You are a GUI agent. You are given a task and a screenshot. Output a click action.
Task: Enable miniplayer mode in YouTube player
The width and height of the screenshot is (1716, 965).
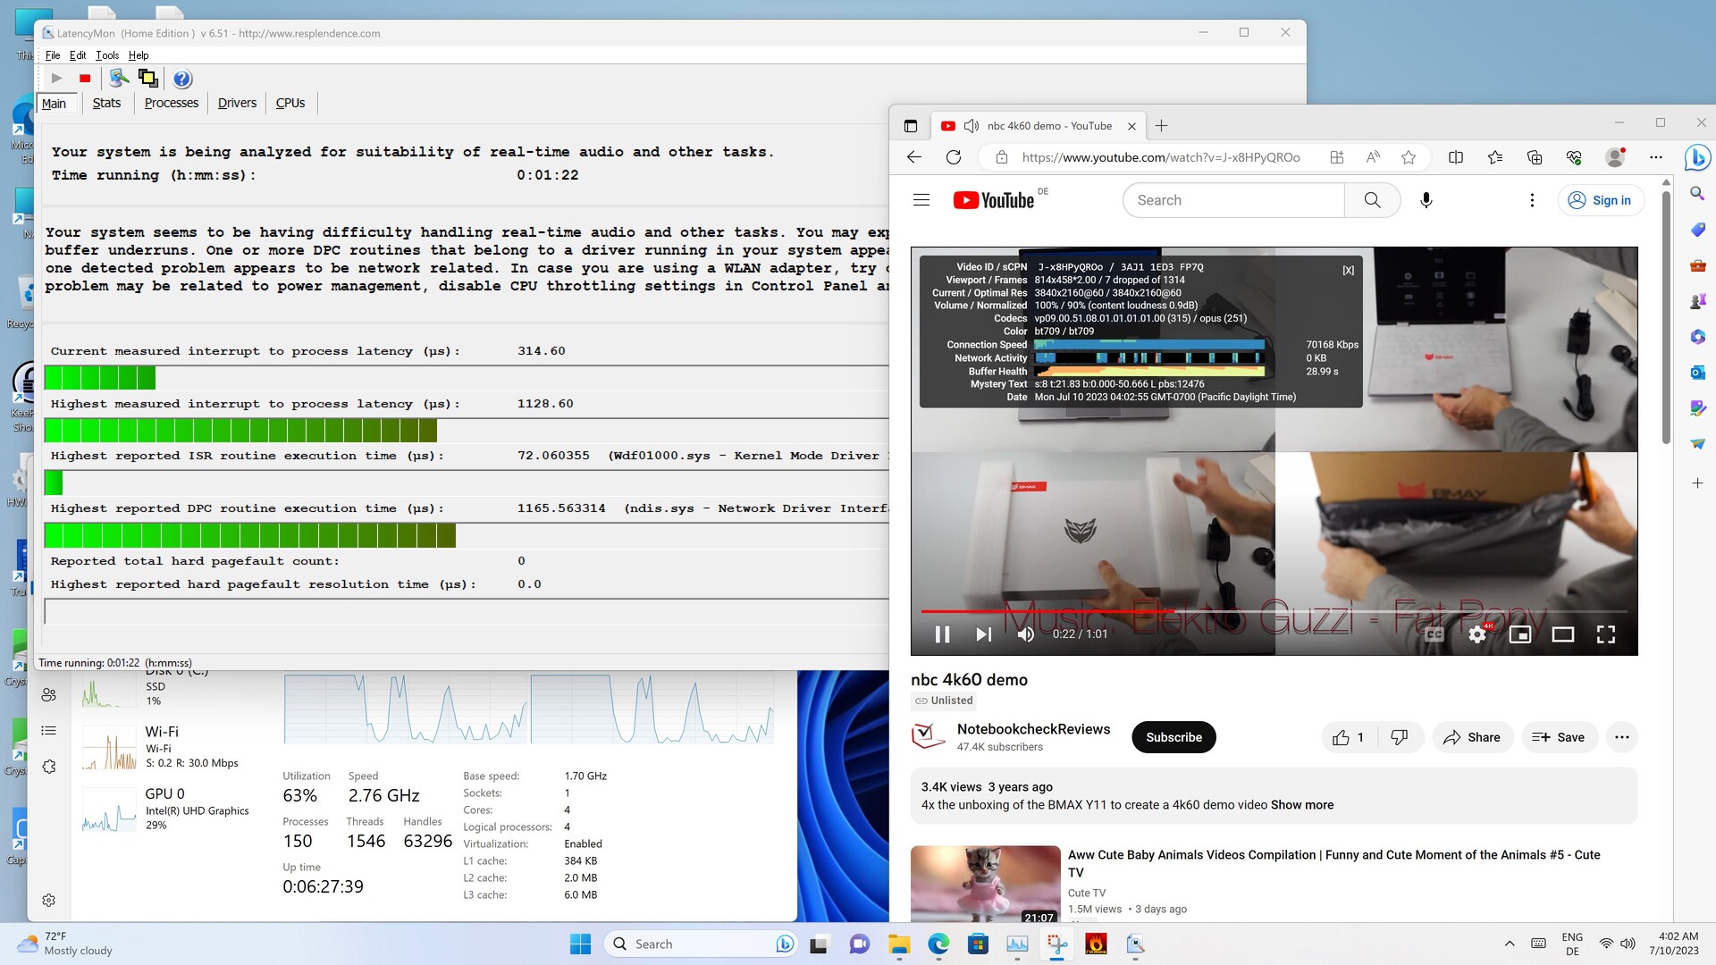(x=1519, y=634)
